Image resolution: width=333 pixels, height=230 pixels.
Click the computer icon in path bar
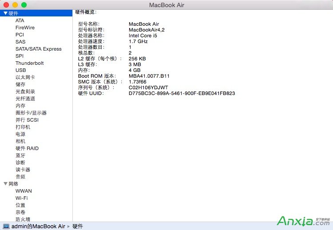tap(6, 226)
